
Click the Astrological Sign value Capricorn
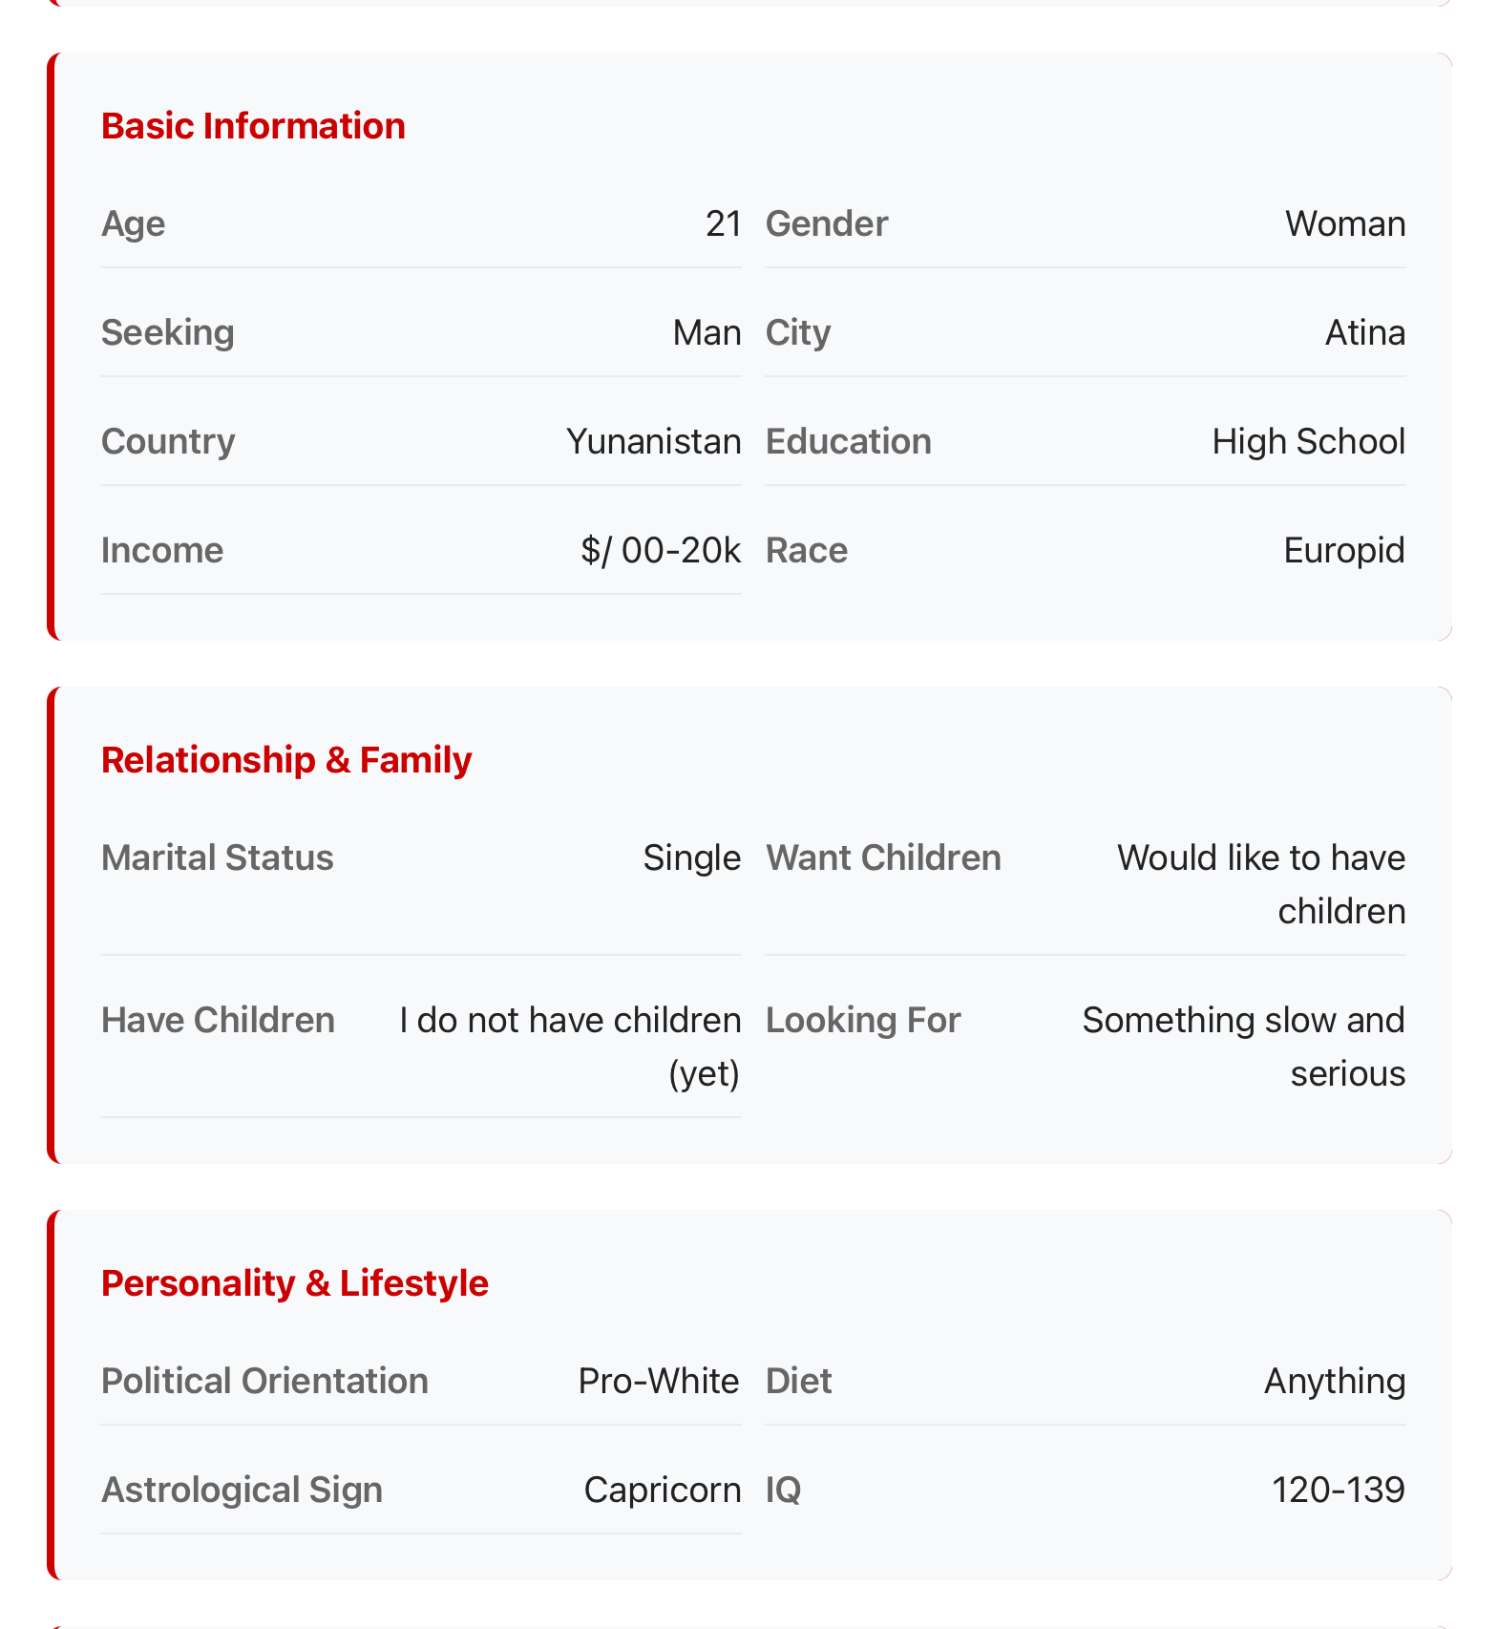[x=662, y=1490]
